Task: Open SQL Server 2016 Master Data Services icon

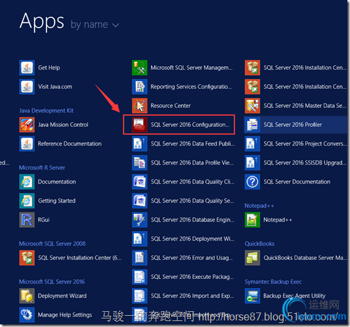Action: click(252, 105)
